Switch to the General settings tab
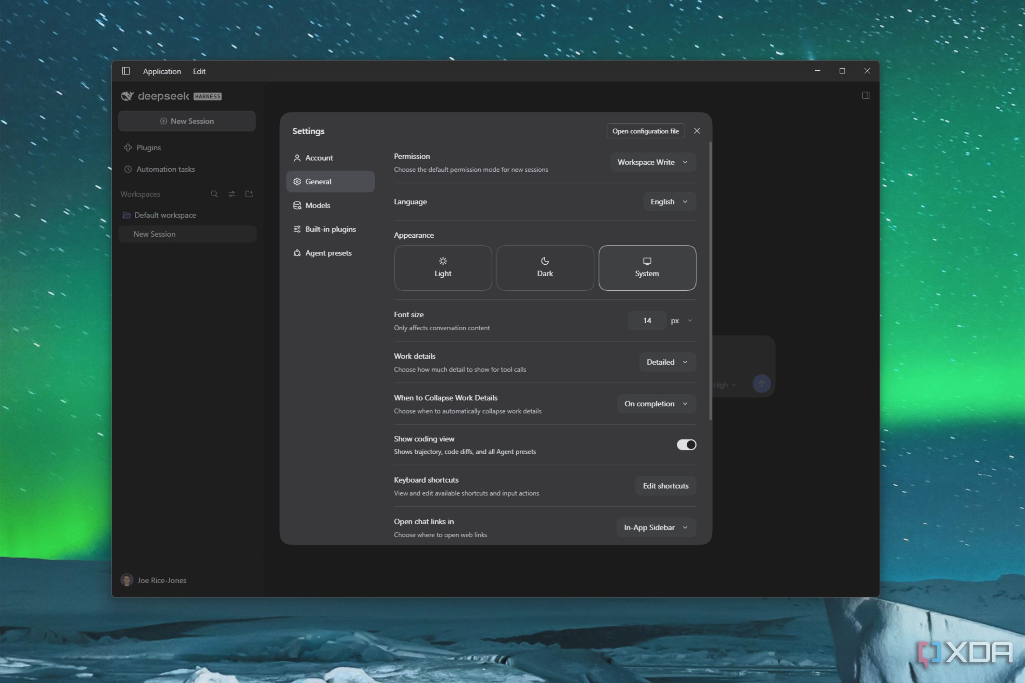 pos(331,182)
